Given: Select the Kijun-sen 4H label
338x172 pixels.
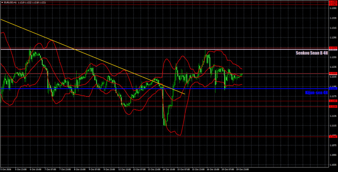Looking at the screenshot, I should click(317, 93).
